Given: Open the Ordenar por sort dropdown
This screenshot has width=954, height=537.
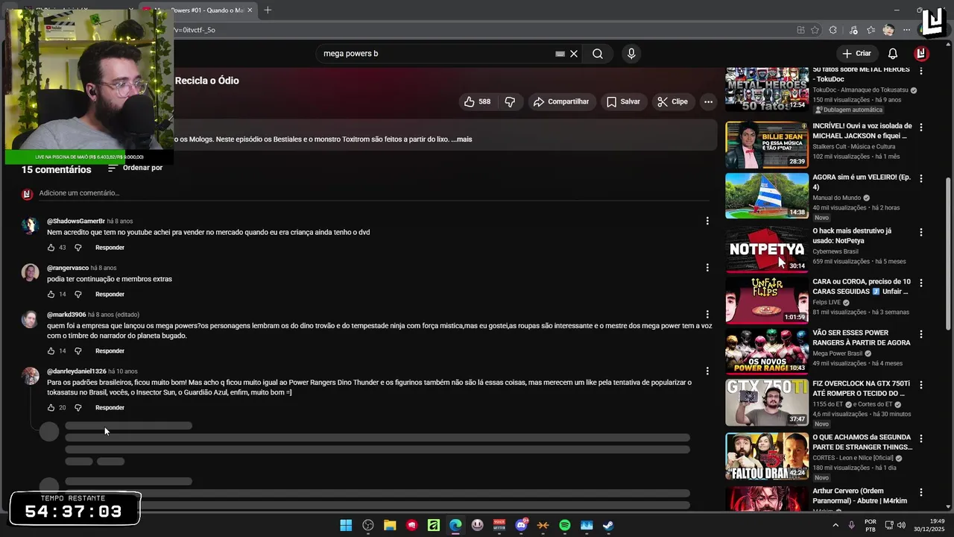Looking at the screenshot, I should coord(135,168).
